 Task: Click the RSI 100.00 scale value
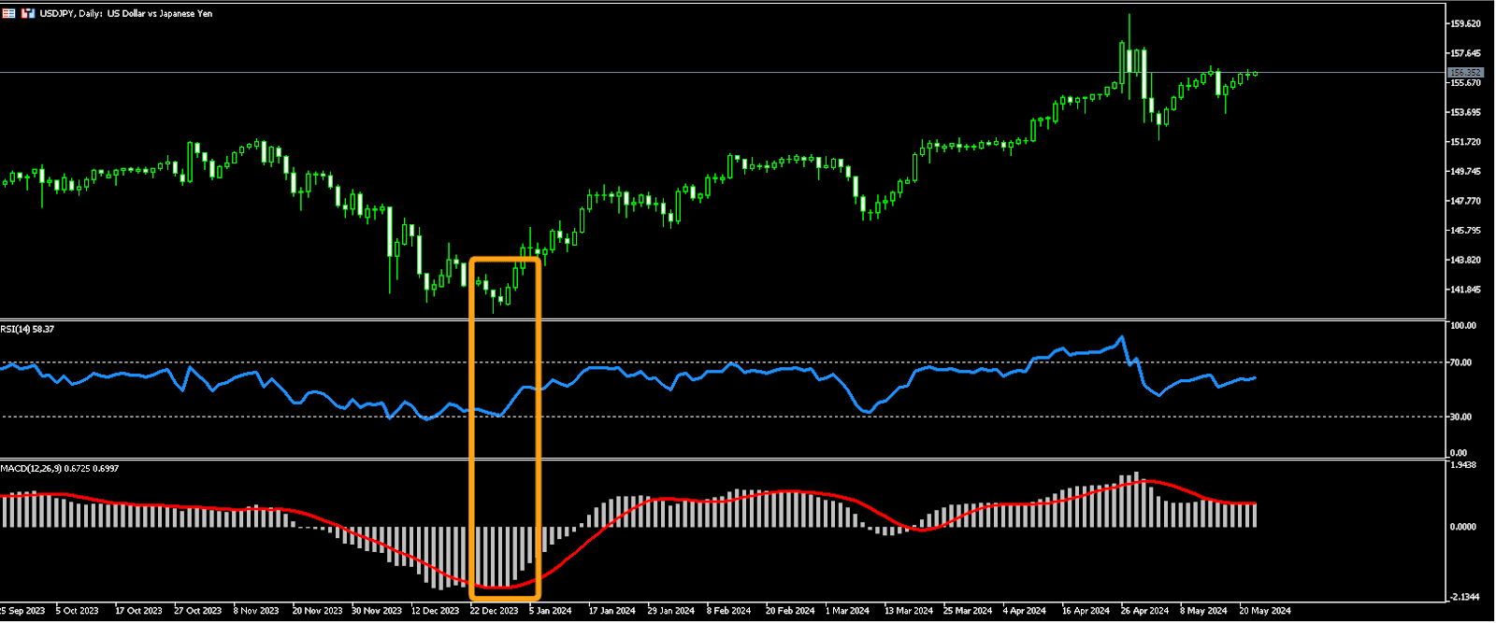(1463, 326)
